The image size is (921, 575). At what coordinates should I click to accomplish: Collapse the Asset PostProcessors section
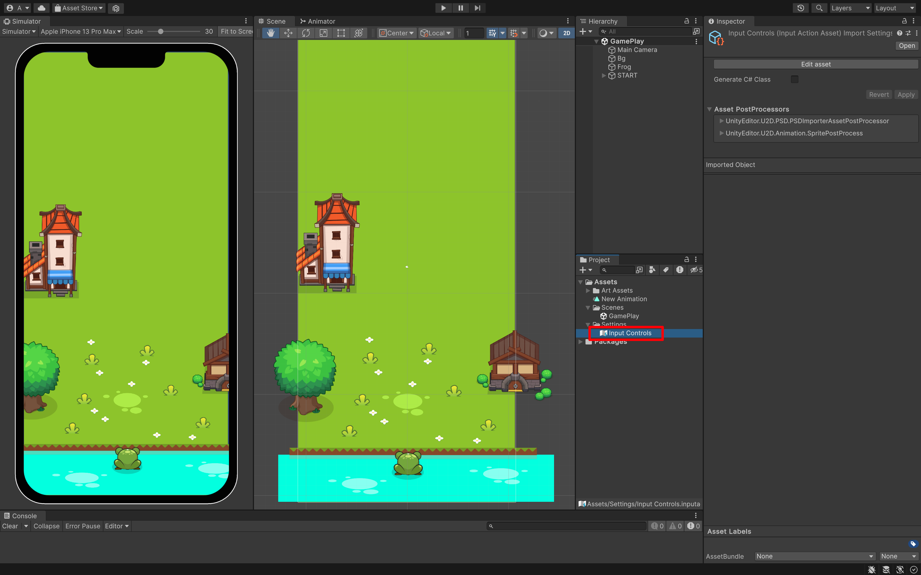pos(709,109)
